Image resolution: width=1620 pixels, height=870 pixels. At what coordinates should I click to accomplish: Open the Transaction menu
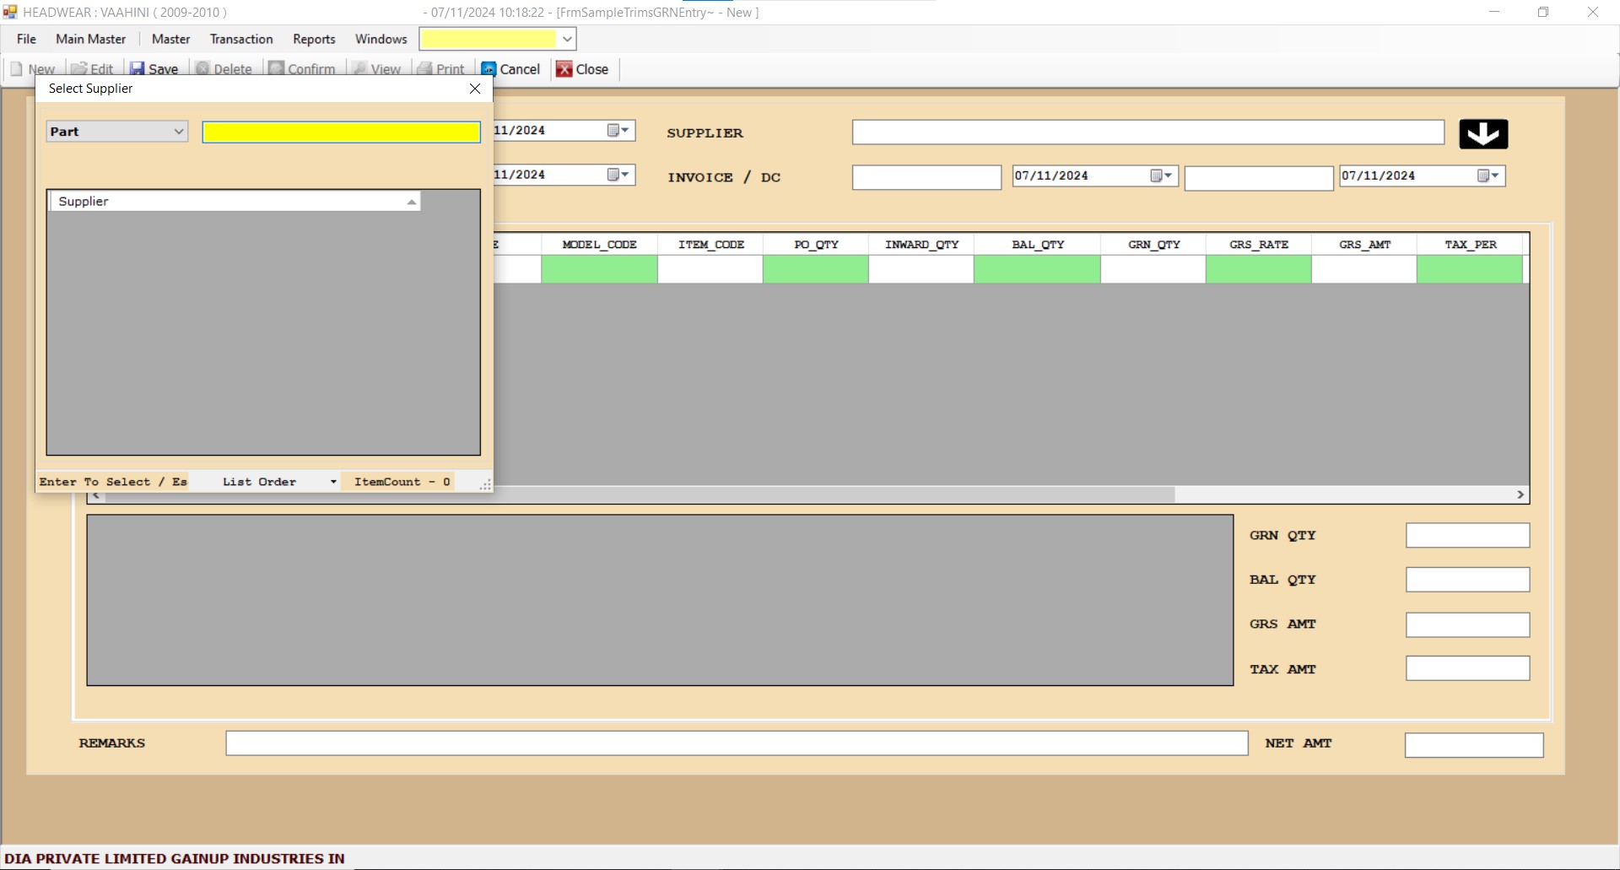coord(241,39)
